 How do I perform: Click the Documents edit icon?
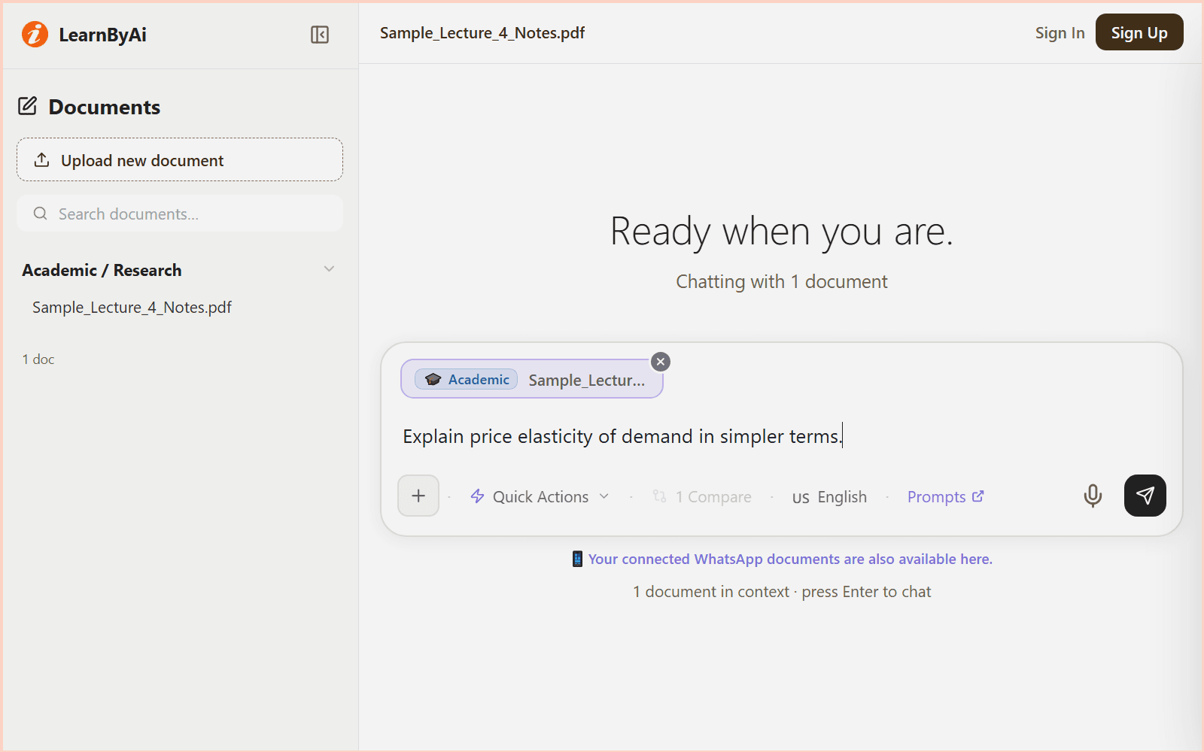tap(28, 106)
